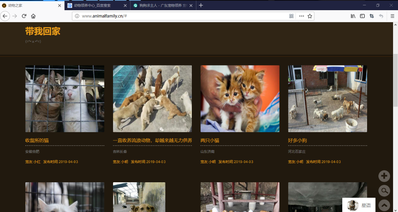
Task: Open the QR code icon in address bar
Action: 291,16
